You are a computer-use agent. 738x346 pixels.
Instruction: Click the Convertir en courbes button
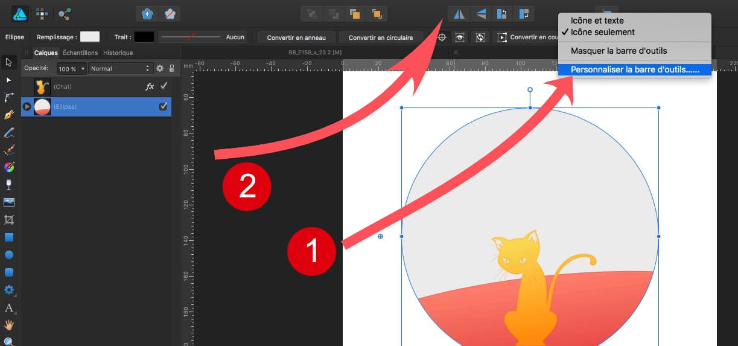pyautogui.click(x=527, y=37)
